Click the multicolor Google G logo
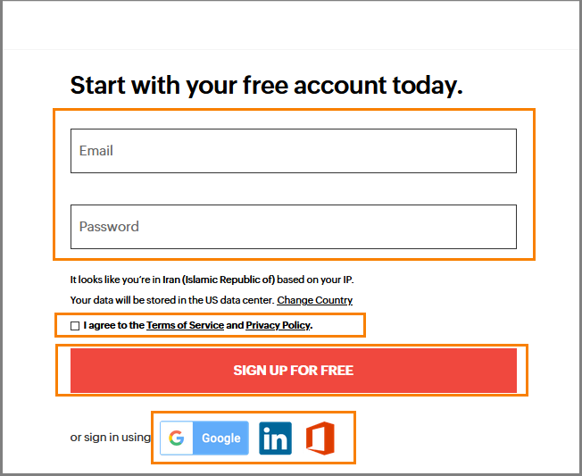This screenshot has height=476, width=582. [177, 438]
